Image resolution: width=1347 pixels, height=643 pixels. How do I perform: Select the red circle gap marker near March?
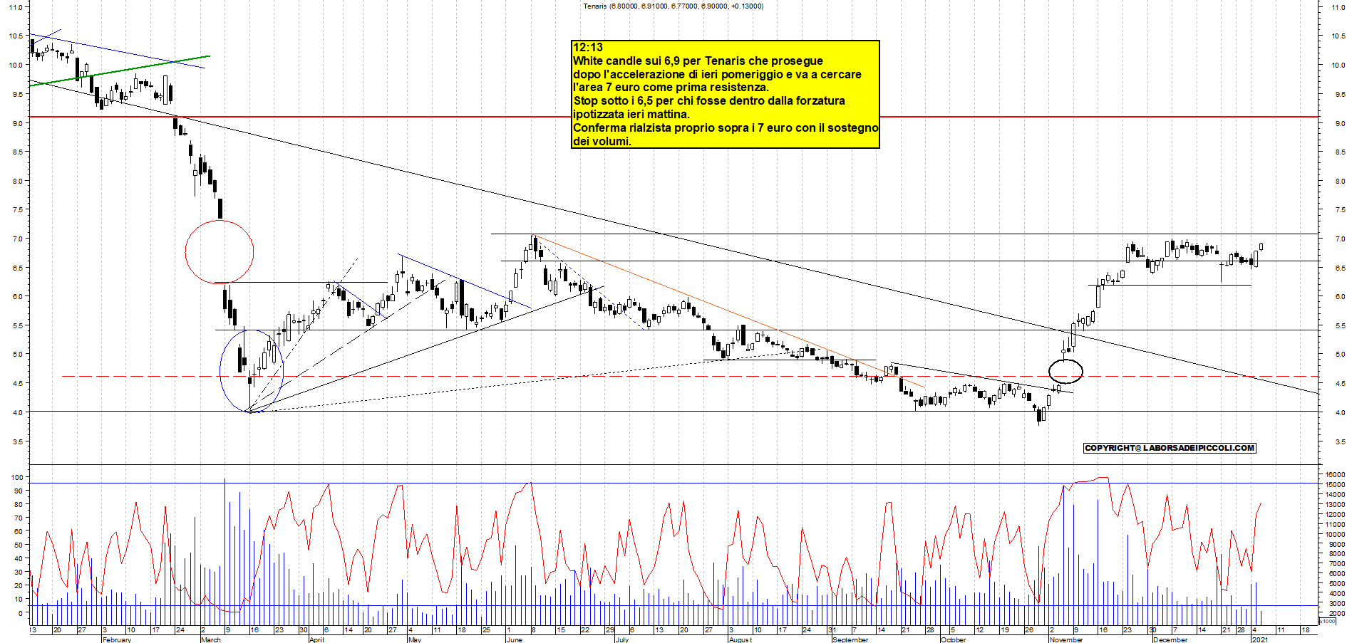(220, 252)
